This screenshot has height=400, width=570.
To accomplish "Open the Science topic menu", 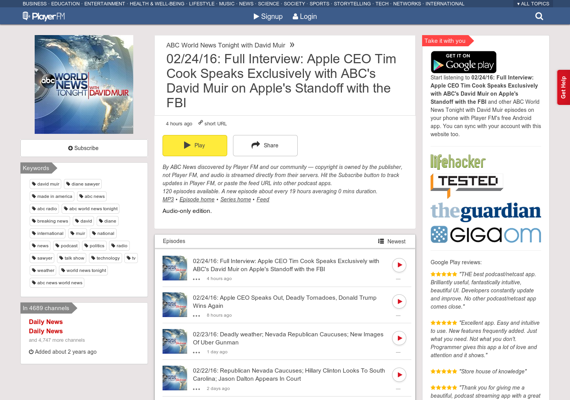I will pyautogui.click(x=268, y=4).
